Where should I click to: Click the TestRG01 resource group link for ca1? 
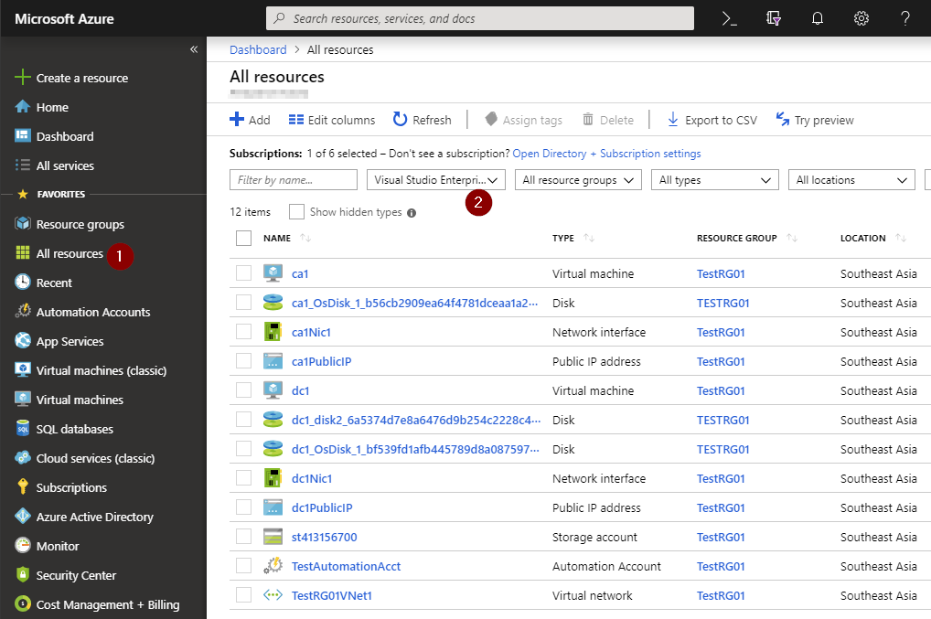click(721, 273)
